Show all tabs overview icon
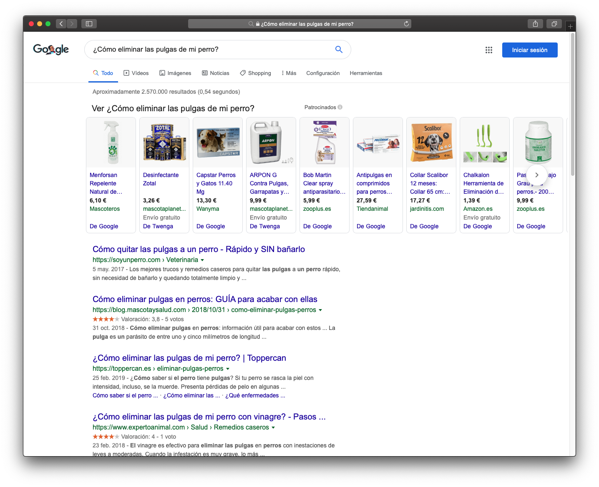 coord(554,24)
